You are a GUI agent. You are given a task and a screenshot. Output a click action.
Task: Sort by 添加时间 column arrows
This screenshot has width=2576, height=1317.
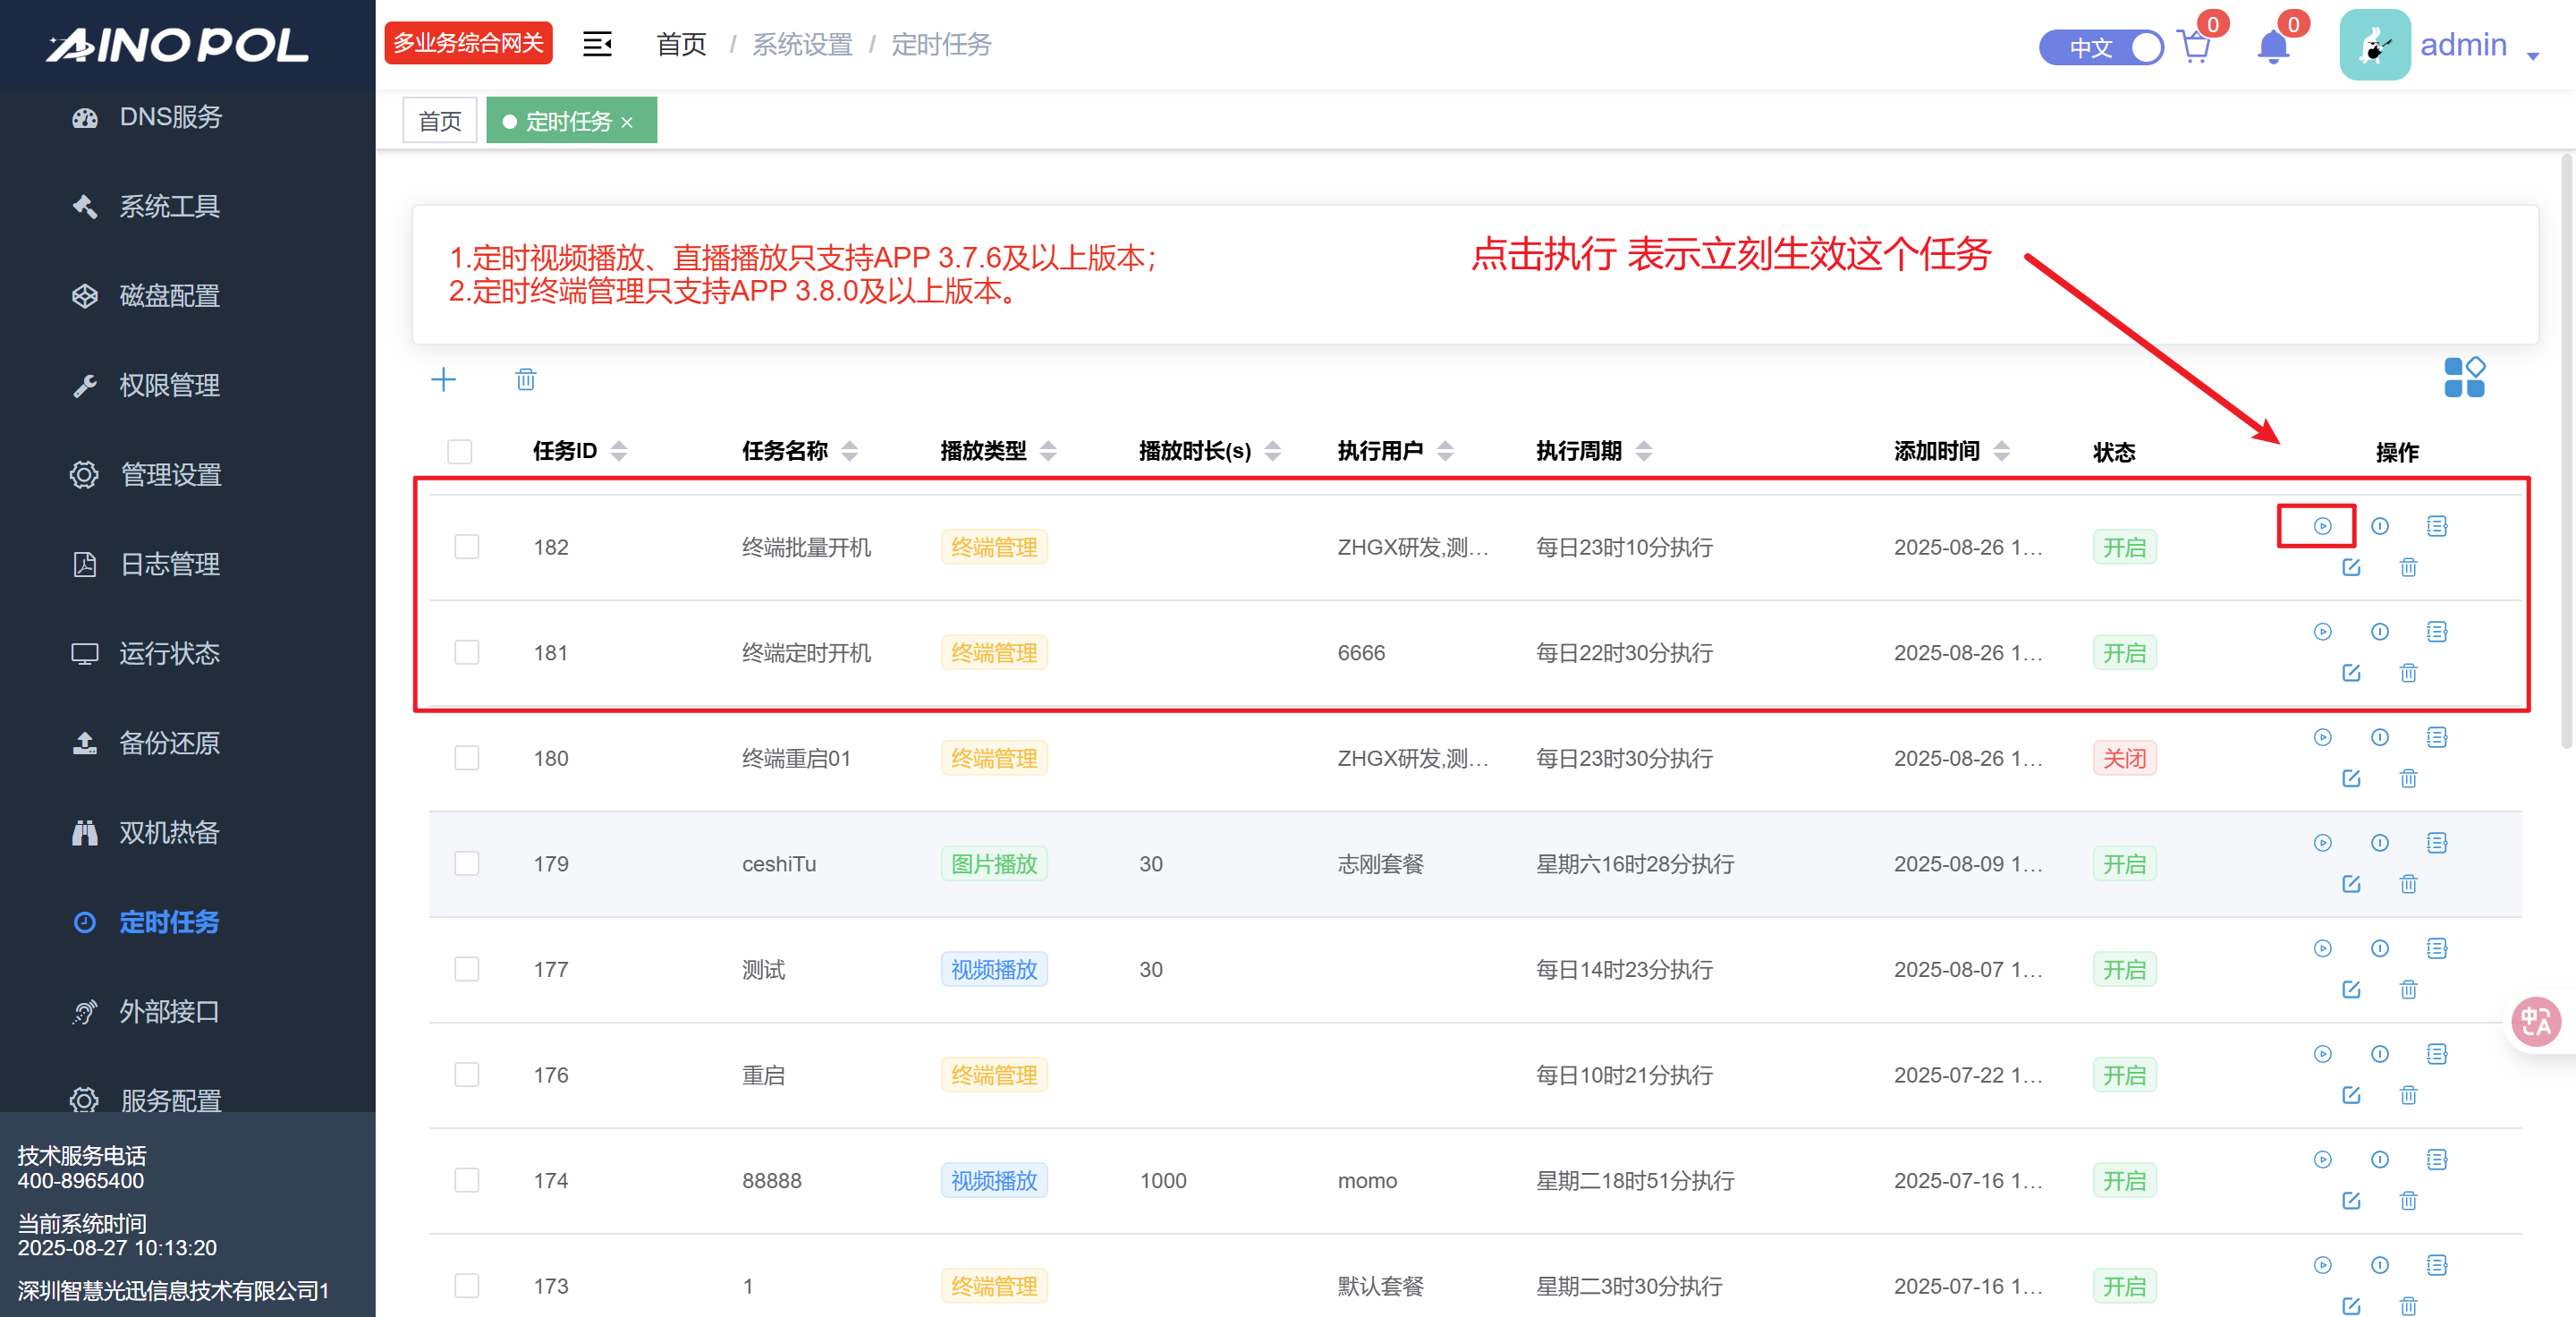coord(2001,451)
